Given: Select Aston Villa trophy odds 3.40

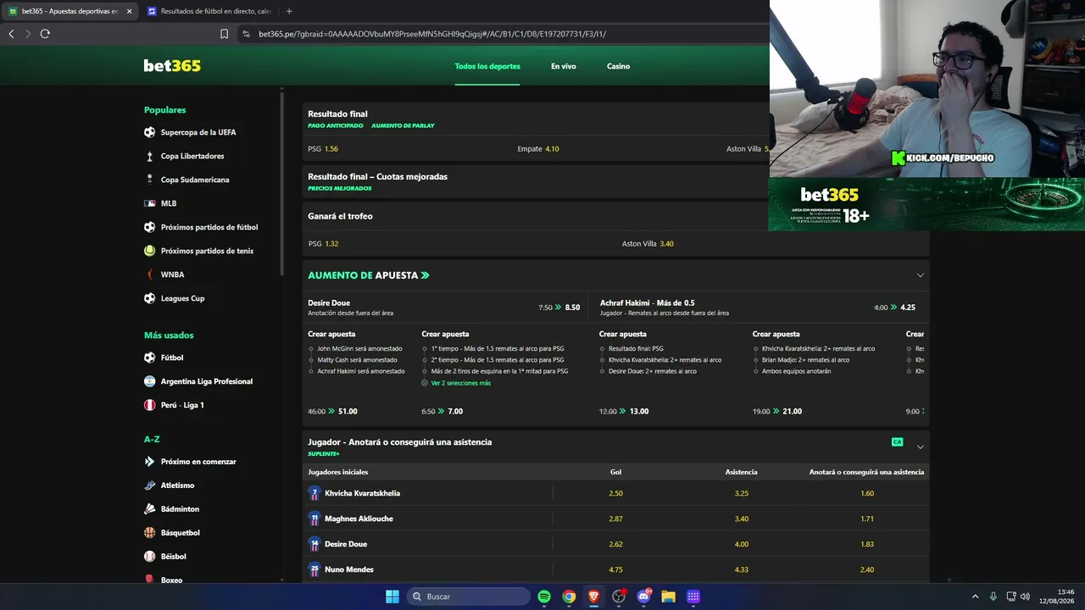Looking at the screenshot, I should [648, 244].
